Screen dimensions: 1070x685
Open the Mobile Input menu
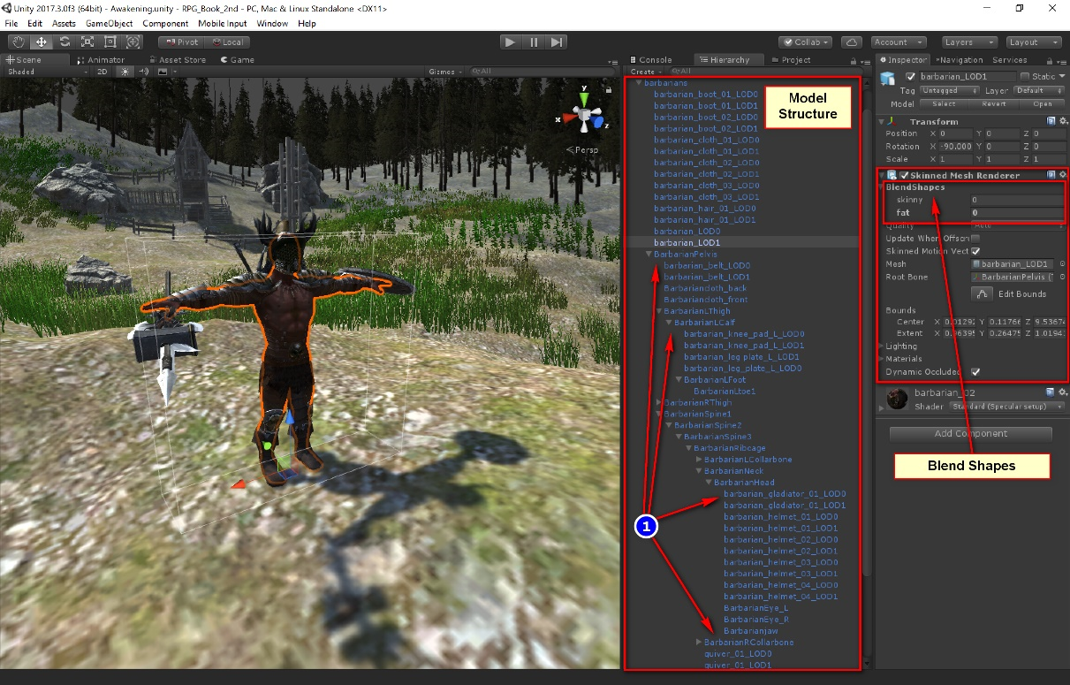click(222, 23)
